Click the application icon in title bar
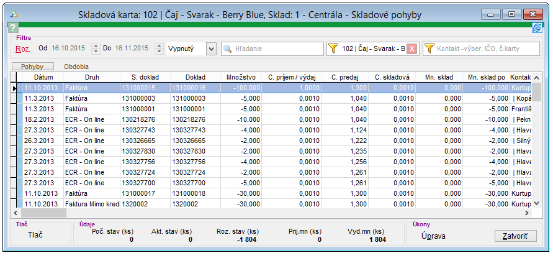The width and height of the screenshot is (553, 258). click(x=14, y=13)
